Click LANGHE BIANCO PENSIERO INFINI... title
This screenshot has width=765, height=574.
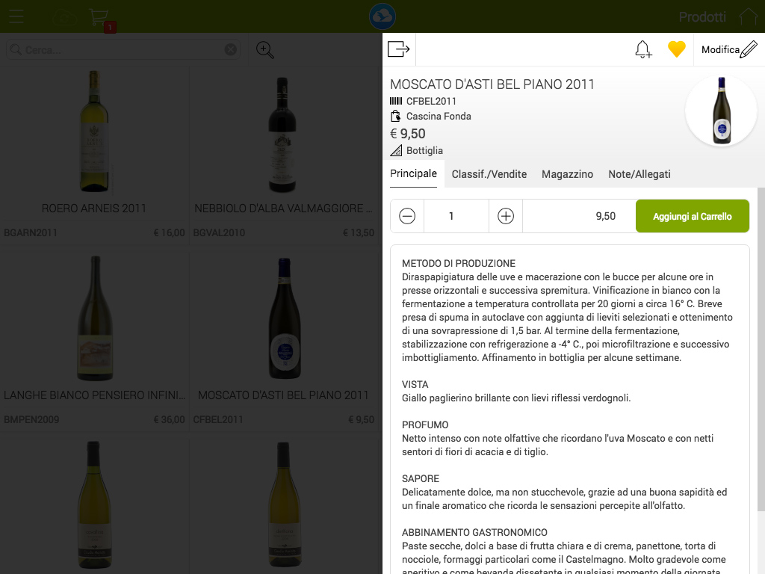click(95, 395)
